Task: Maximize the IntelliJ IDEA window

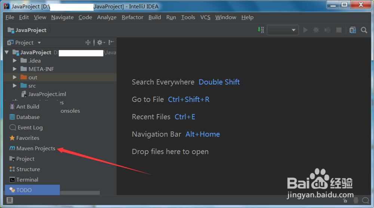Action: pyautogui.click(x=344, y=5)
